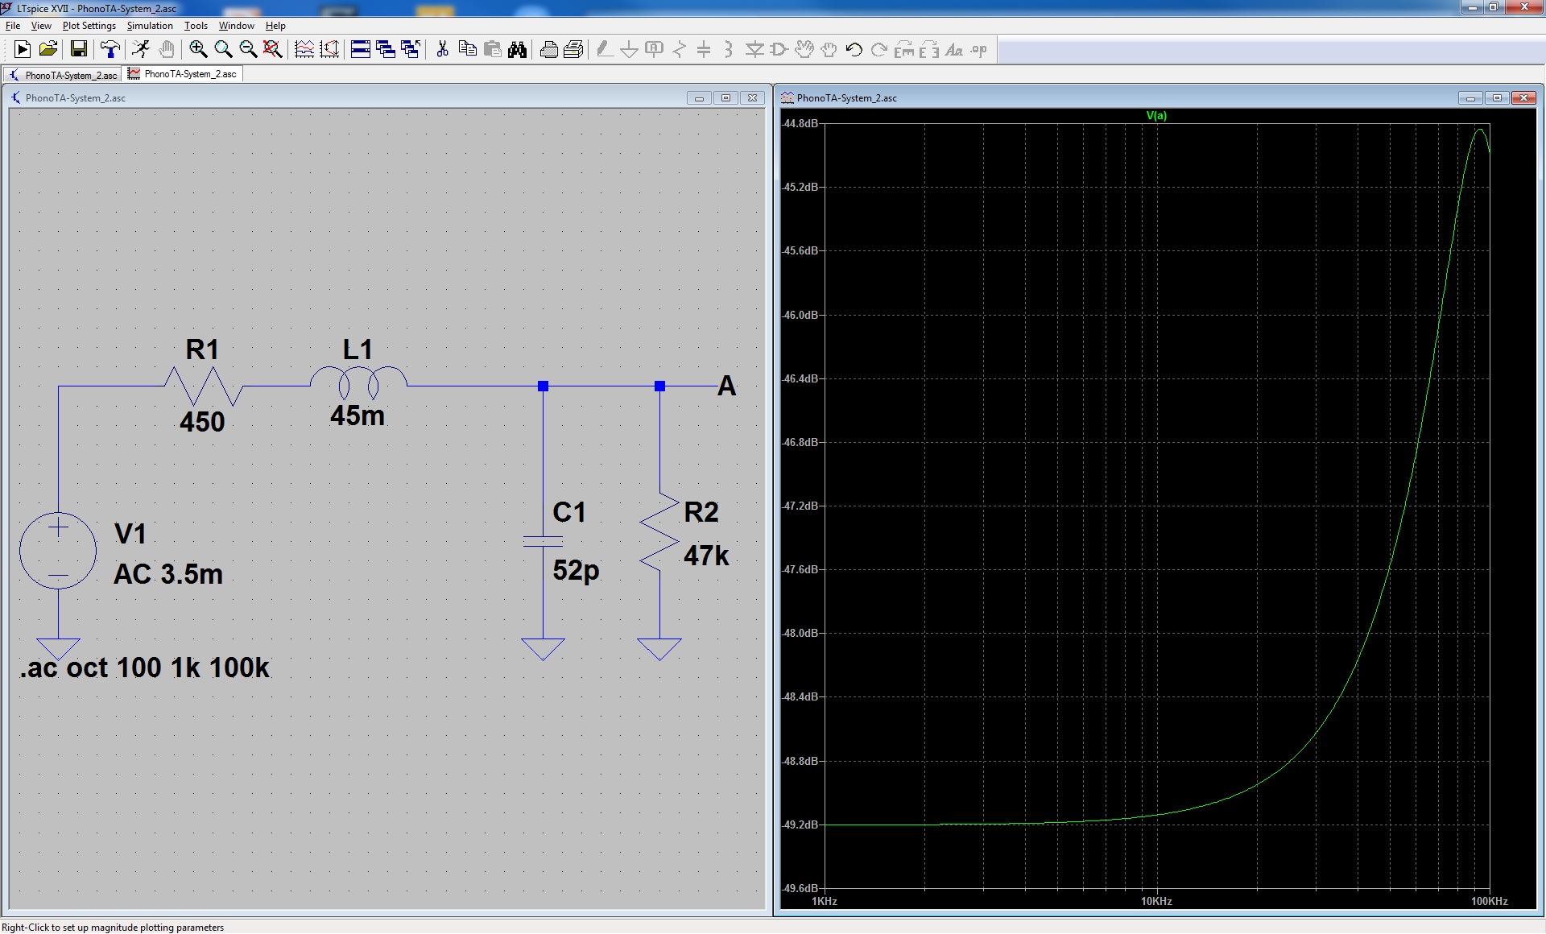Screen dimensions: 1546x934
Task: Select the SPICE directive .op tool
Action: click(x=979, y=50)
